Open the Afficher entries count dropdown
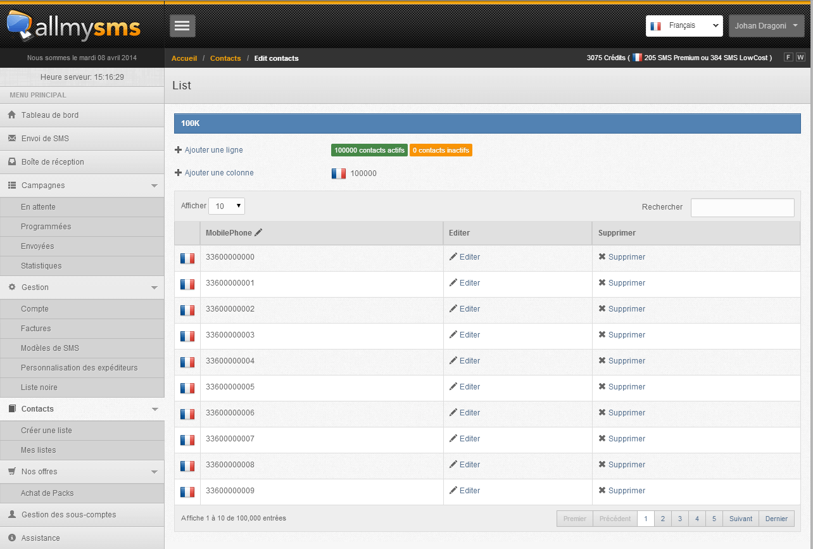This screenshot has width=813, height=549. [x=227, y=206]
